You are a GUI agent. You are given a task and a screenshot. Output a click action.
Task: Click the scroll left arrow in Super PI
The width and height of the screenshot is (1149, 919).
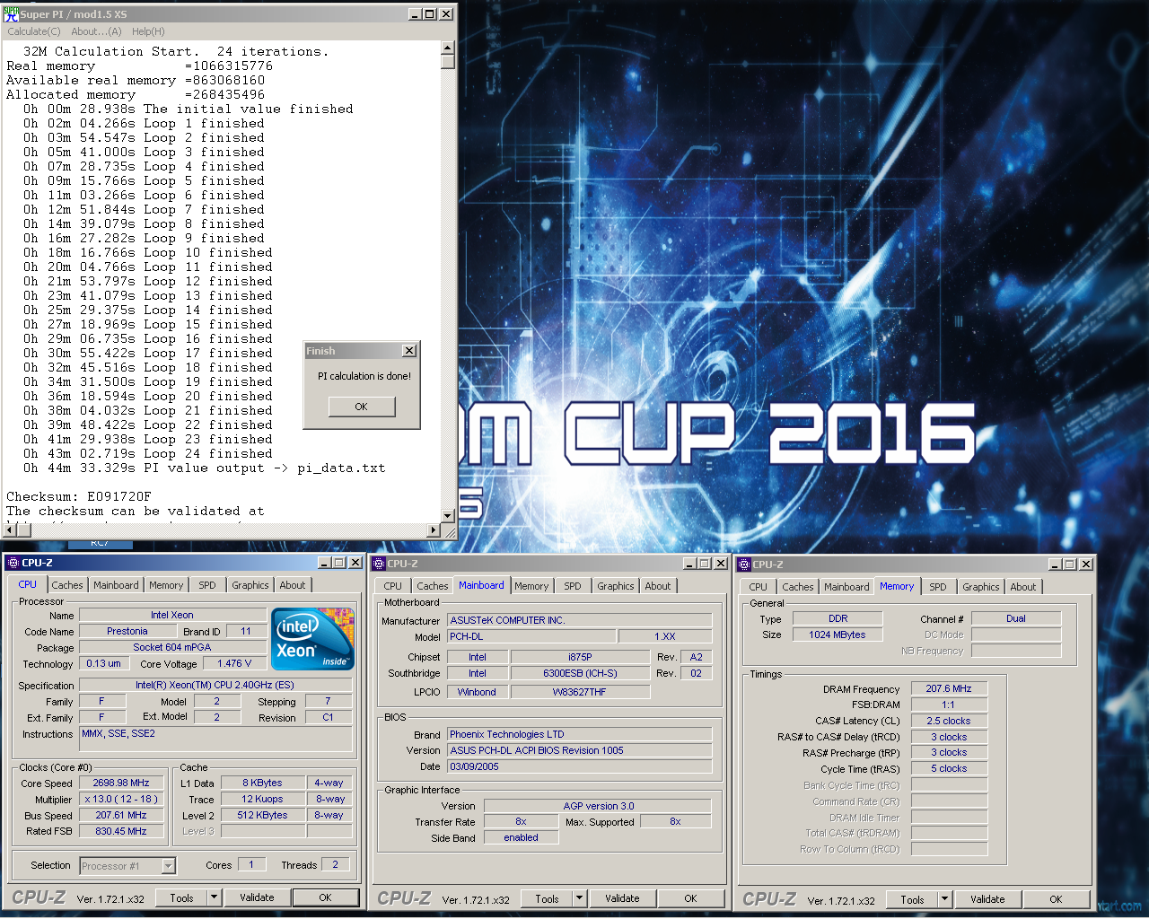click(x=10, y=530)
